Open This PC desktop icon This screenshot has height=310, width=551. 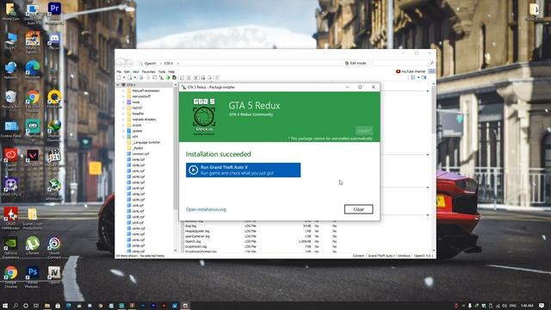(11, 41)
